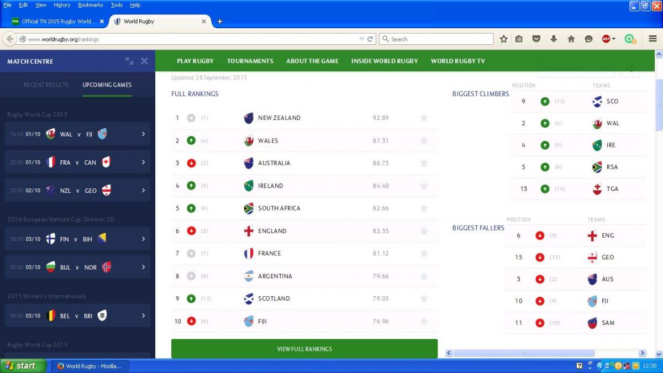663x373 pixels.
Task: Open Adblock Plus dropdown arrow
Action: (614, 39)
